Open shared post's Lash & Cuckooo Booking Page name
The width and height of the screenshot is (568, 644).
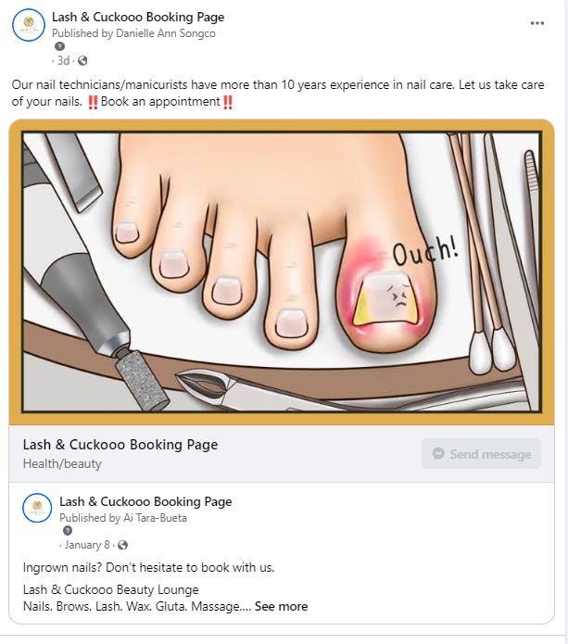click(145, 501)
